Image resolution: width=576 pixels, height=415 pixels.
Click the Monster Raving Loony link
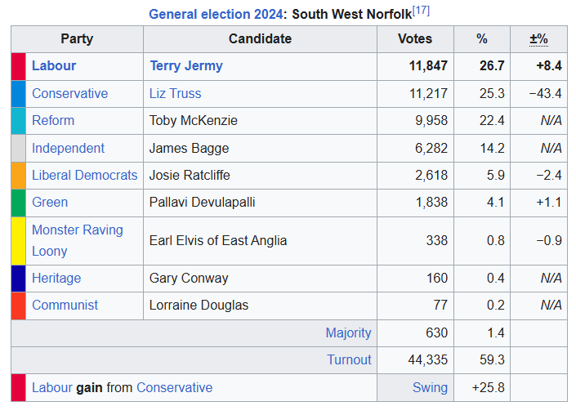[77, 240]
